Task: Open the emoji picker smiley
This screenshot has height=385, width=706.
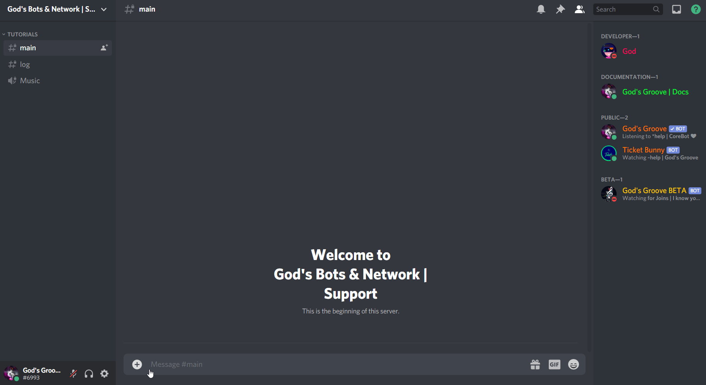Action: (x=574, y=364)
